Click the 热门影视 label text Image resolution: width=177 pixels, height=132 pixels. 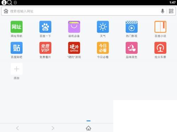click(x=132, y=36)
